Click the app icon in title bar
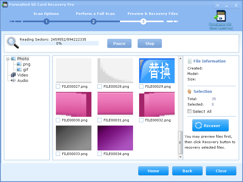243x182 pixels. click(x=5, y=5)
